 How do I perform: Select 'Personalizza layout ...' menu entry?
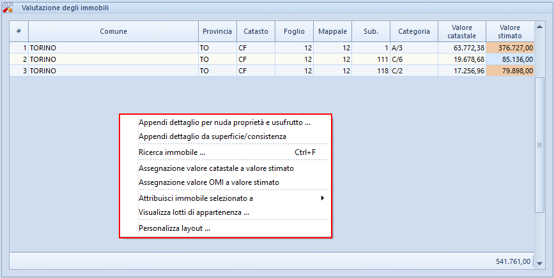(174, 228)
